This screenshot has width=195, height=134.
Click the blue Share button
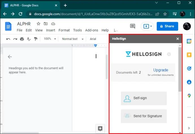tap(167, 26)
